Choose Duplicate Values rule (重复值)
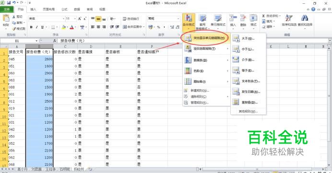Viewport: 332px width, 173px height. 249,103
